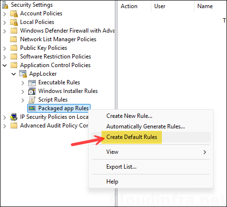Select Software Restriction Policies label
The height and width of the screenshot is (207, 227).
56,57
